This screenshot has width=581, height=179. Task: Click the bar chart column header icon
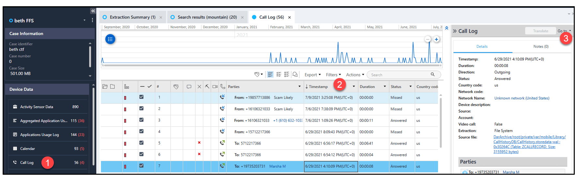point(127,87)
